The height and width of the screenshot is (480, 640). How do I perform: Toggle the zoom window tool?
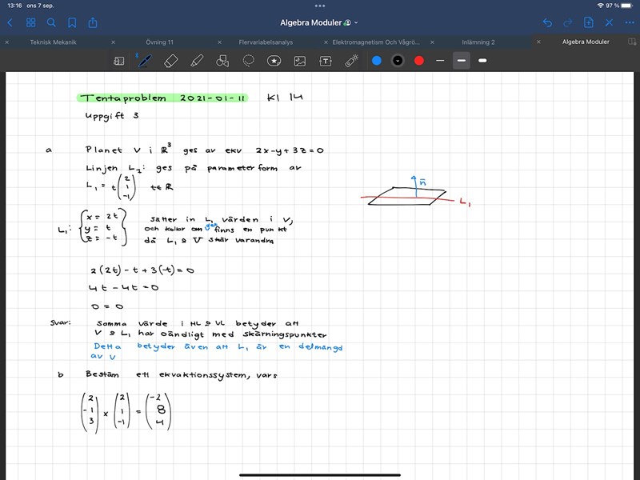coord(119,60)
